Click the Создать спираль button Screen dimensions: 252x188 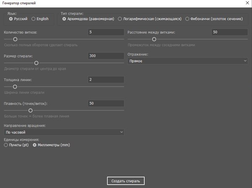[x=126, y=181]
